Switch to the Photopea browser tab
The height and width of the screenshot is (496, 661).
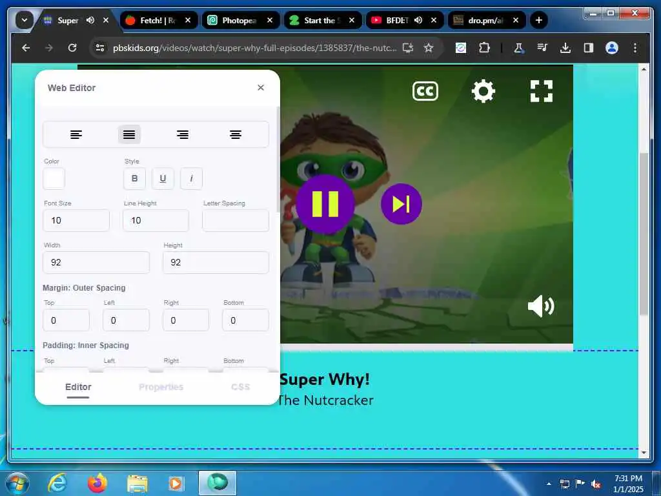click(x=240, y=20)
